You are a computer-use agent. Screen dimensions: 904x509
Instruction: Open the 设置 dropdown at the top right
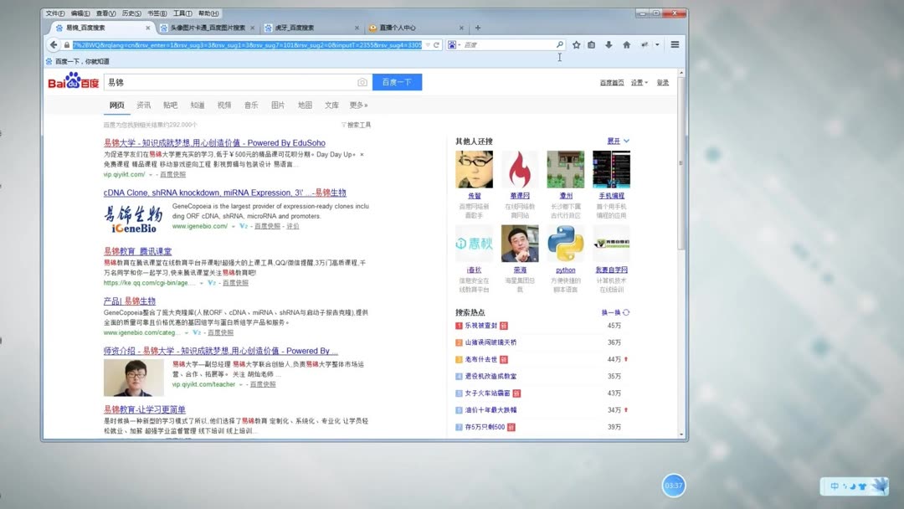(x=635, y=81)
